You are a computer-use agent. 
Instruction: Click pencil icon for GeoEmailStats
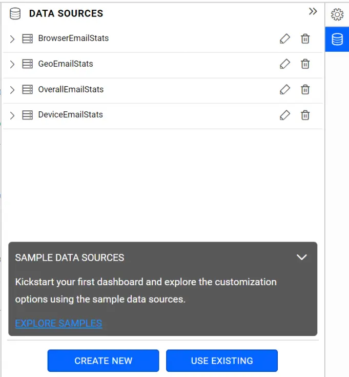(285, 64)
